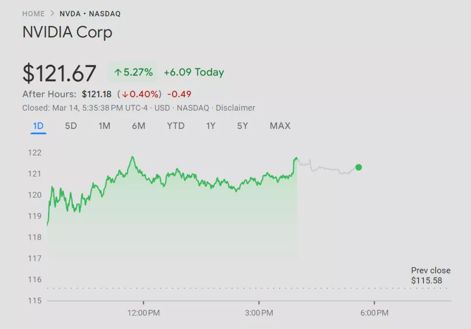Click the 12:00 PM time axis label
471x329 pixels.
click(143, 312)
